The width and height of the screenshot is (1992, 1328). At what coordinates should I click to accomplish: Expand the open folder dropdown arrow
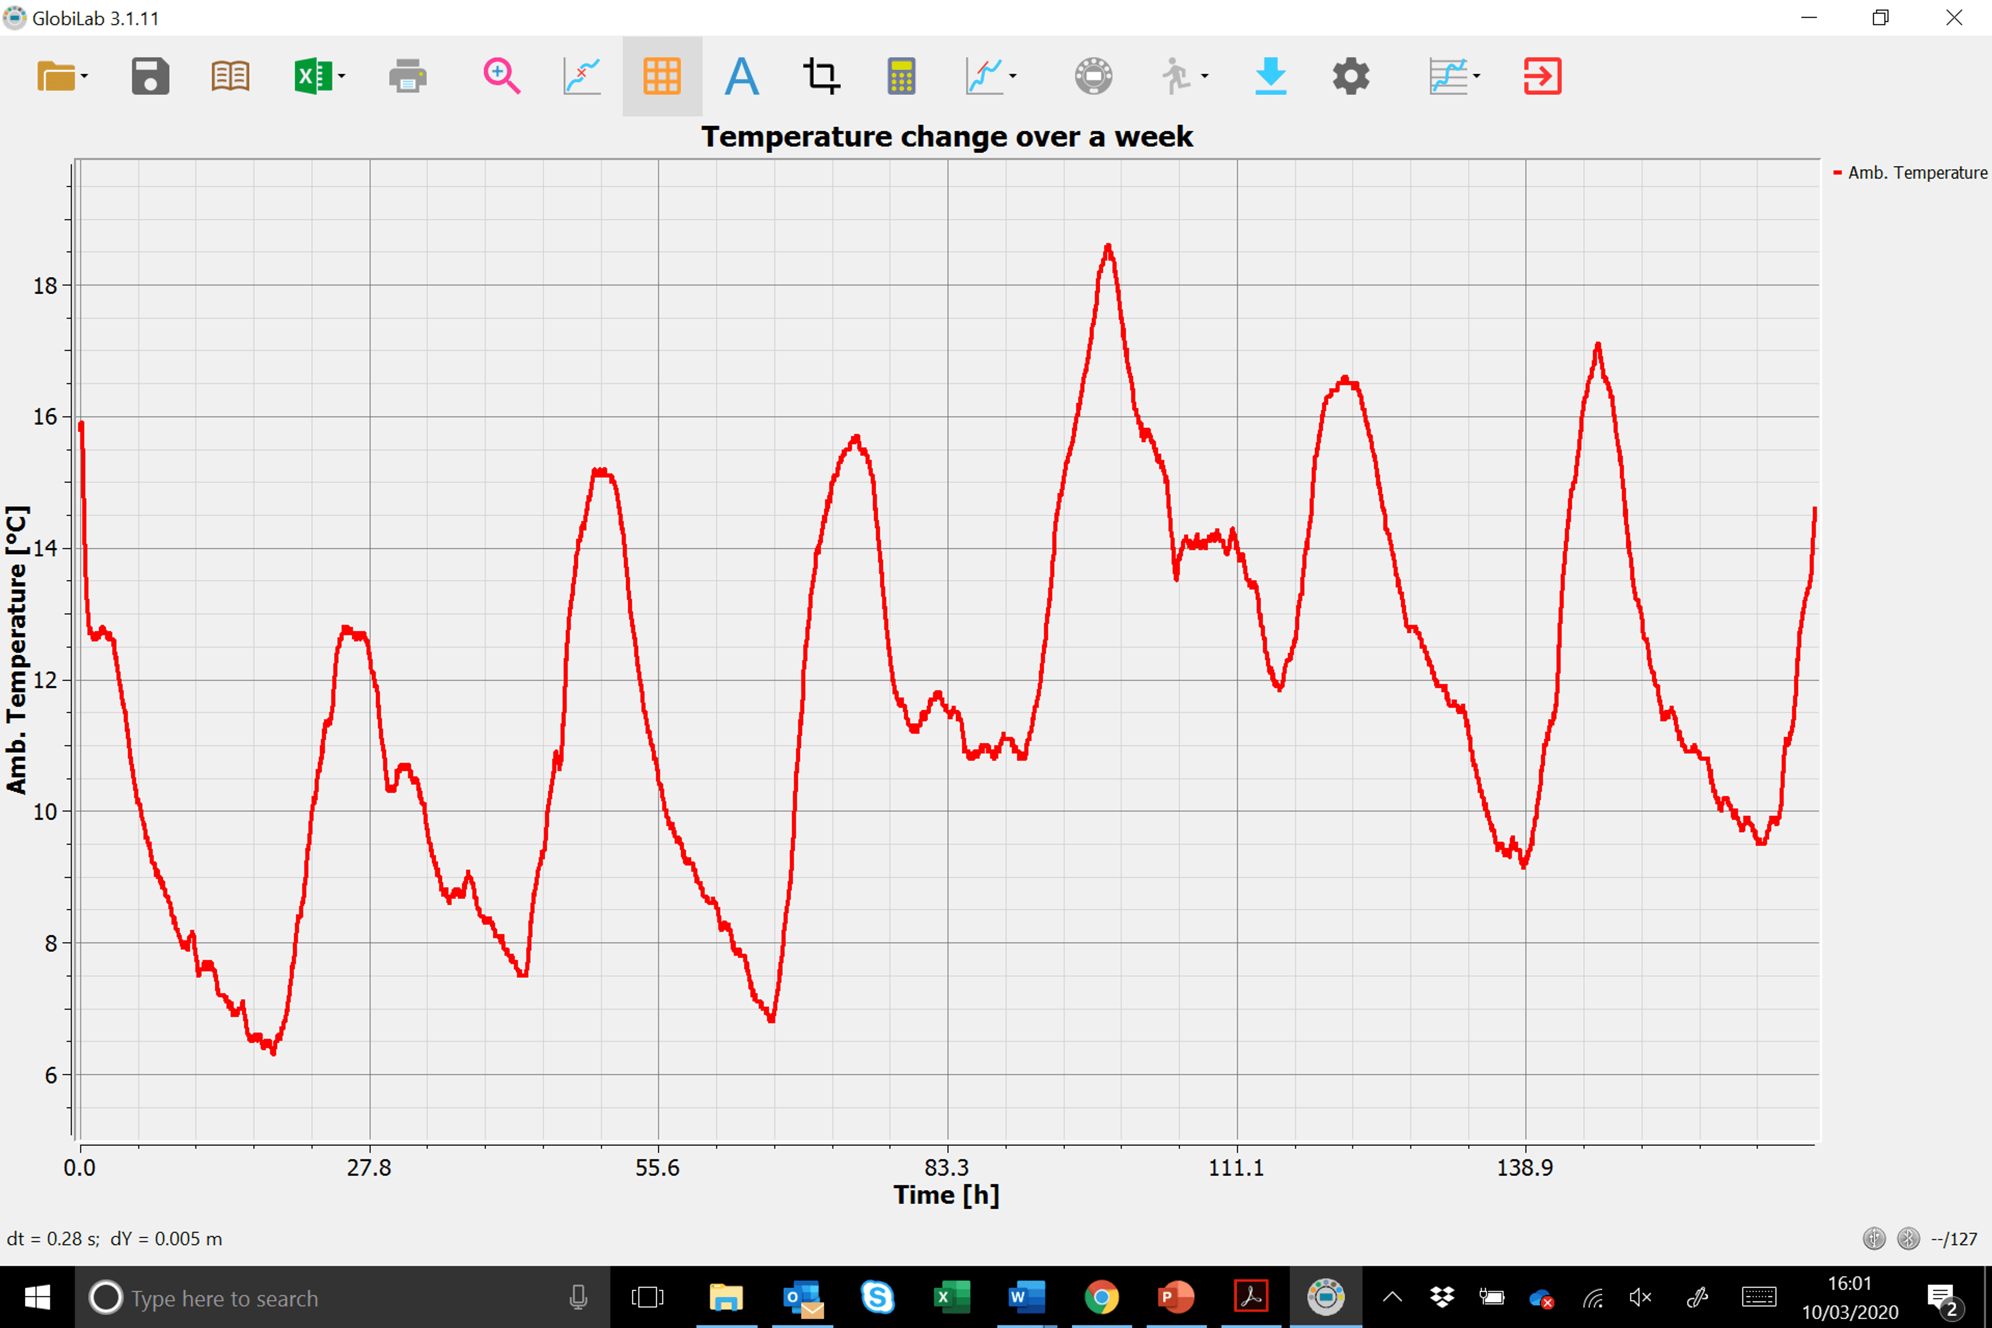tap(84, 76)
